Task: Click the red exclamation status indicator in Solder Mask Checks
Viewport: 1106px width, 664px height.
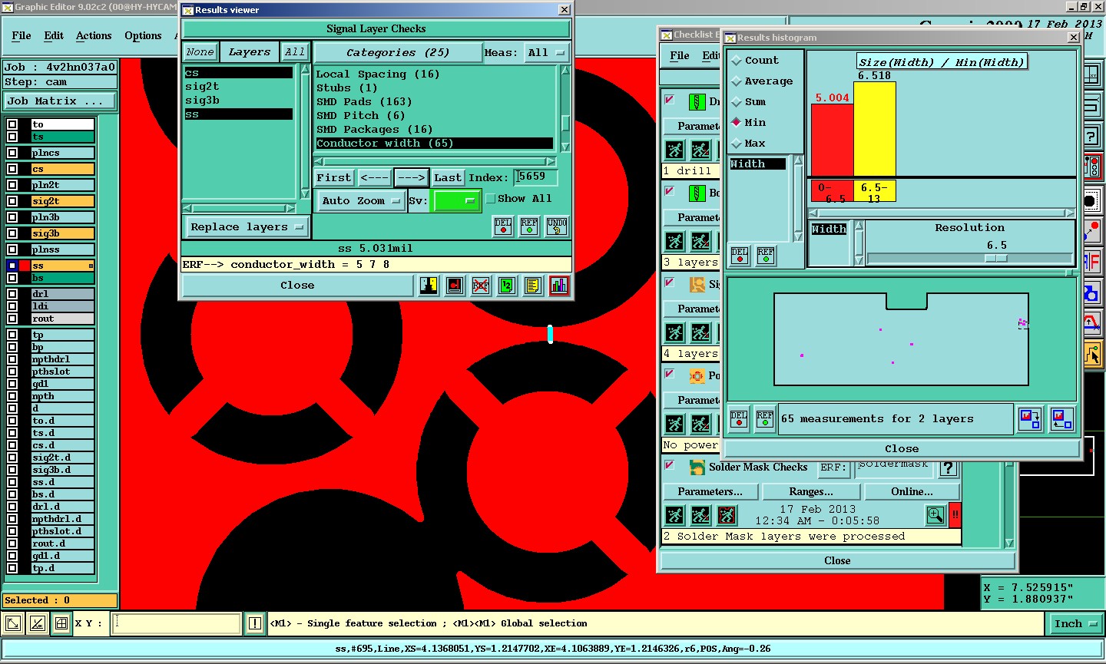Action: pos(955,514)
